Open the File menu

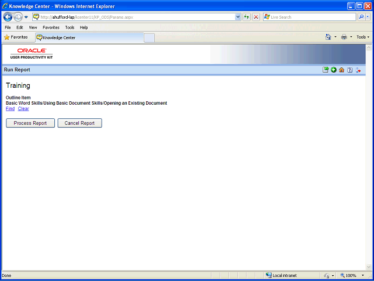pos(8,28)
